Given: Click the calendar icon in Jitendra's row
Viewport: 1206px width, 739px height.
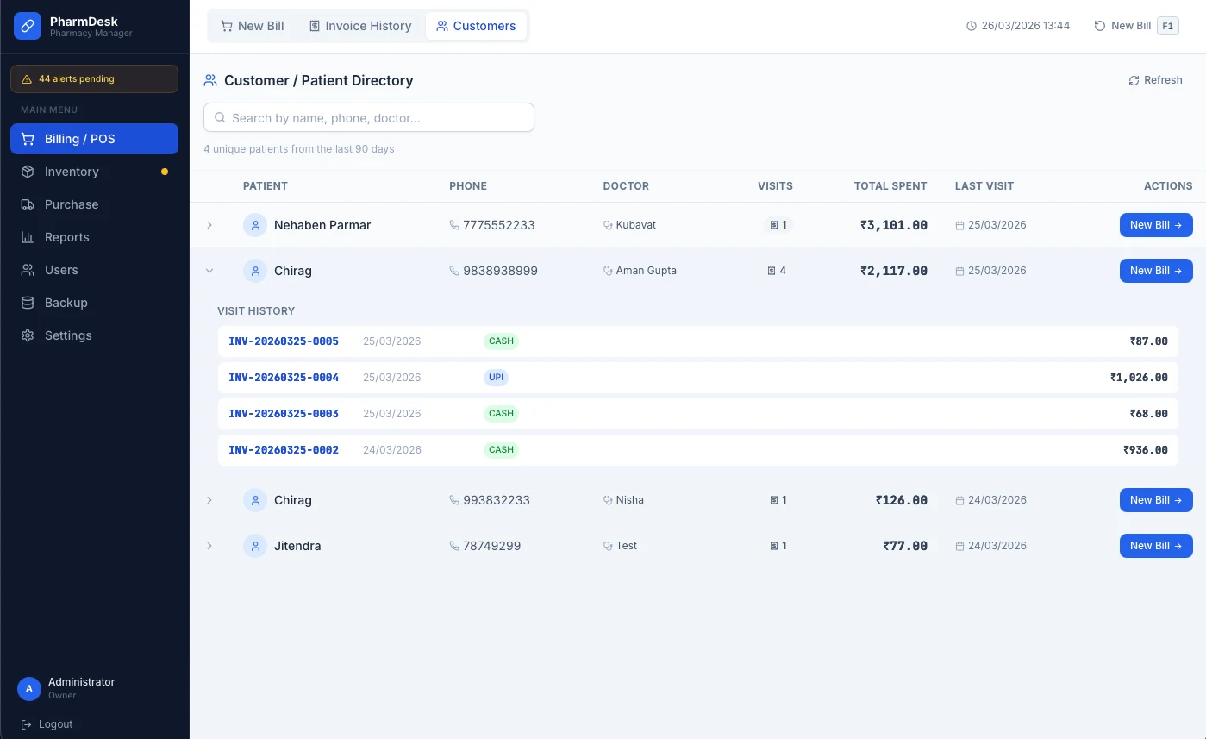Looking at the screenshot, I should click(x=959, y=546).
